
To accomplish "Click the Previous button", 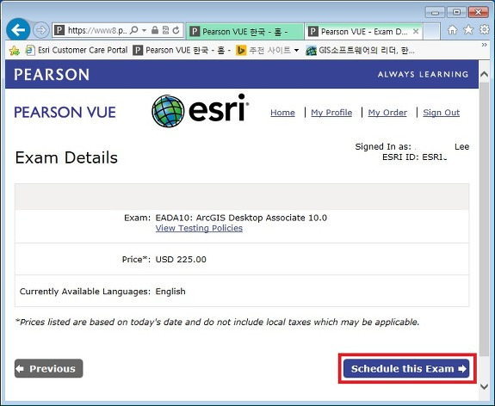I will pos(48,368).
